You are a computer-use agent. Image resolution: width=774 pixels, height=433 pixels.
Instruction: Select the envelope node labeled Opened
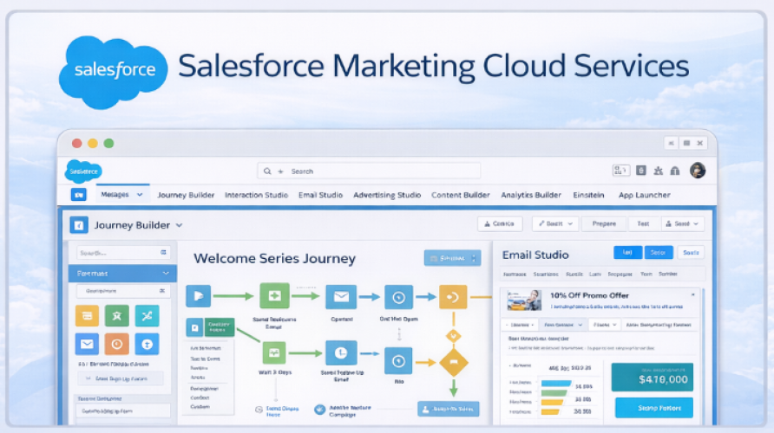(x=341, y=296)
